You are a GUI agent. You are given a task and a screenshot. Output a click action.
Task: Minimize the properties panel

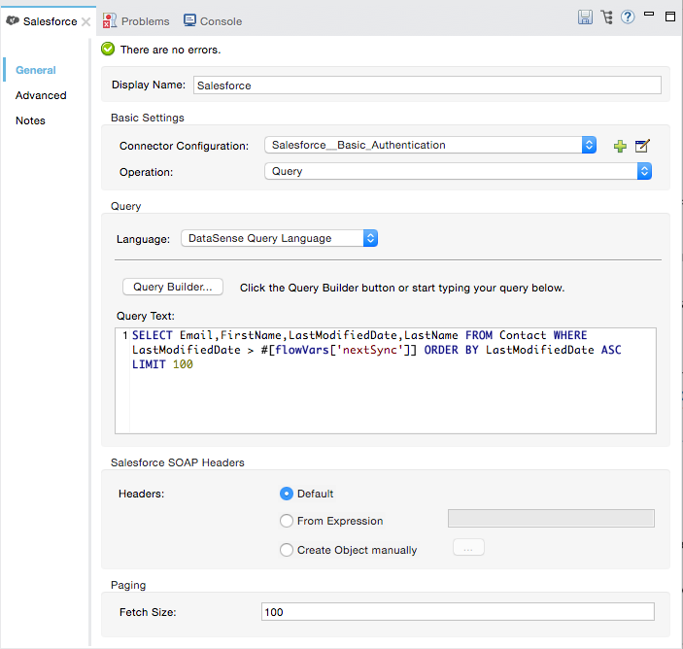click(649, 17)
